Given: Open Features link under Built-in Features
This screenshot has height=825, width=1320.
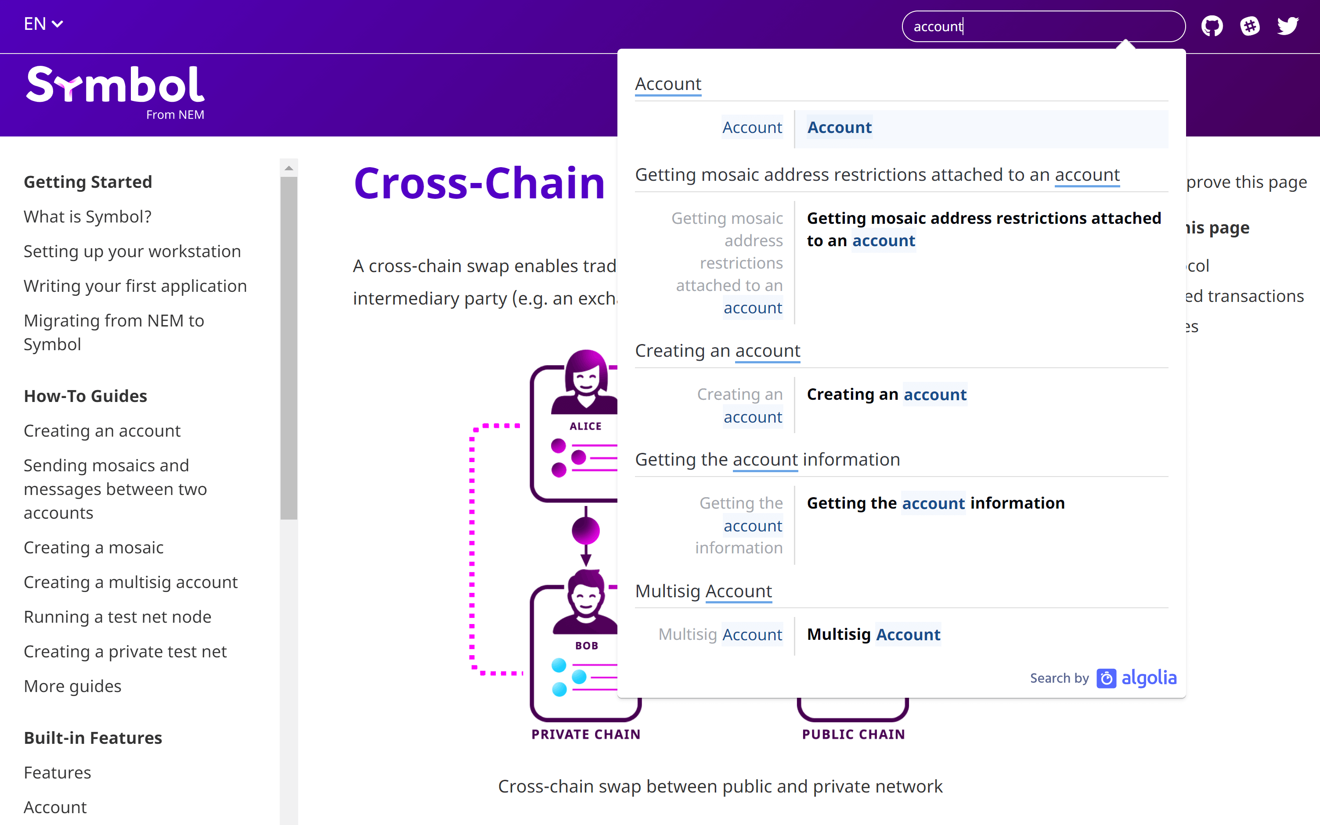Looking at the screenshot, I should (58, 773).
